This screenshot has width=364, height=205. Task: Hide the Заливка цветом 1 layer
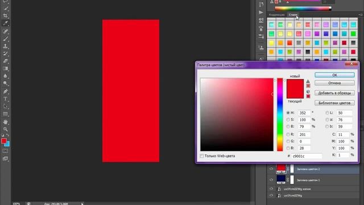[271, 180]
